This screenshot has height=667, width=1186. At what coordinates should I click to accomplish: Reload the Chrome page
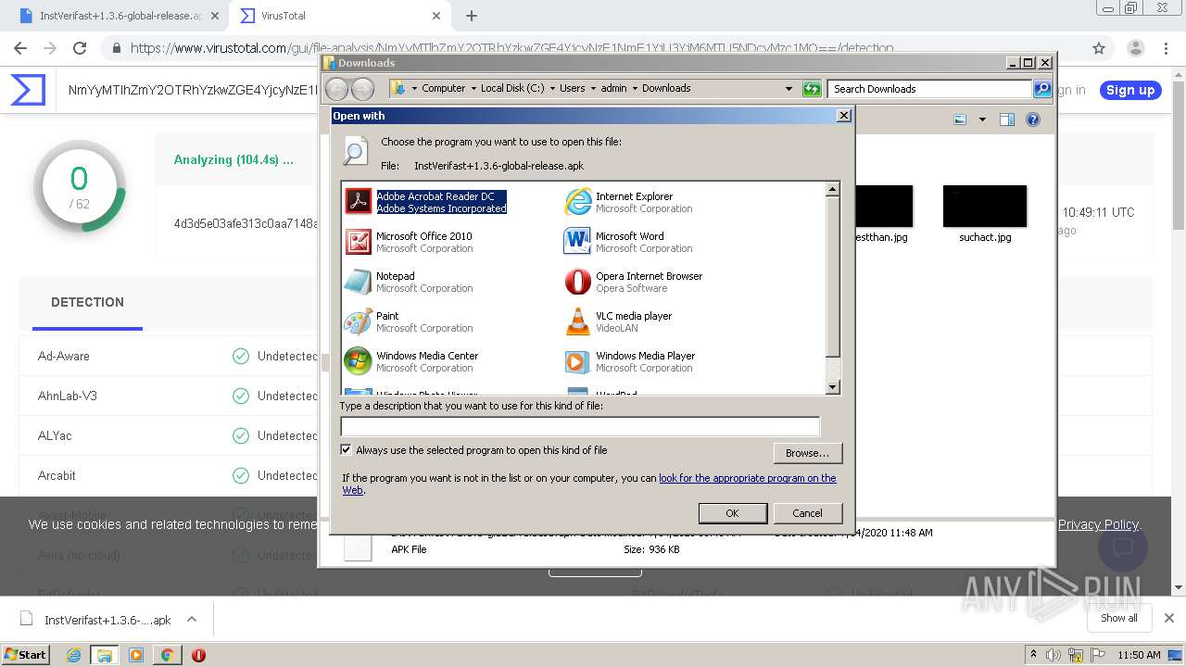coord(80,48)
